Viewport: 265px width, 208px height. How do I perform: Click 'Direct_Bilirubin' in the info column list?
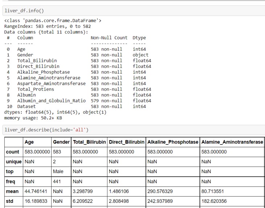coord(38,66)
